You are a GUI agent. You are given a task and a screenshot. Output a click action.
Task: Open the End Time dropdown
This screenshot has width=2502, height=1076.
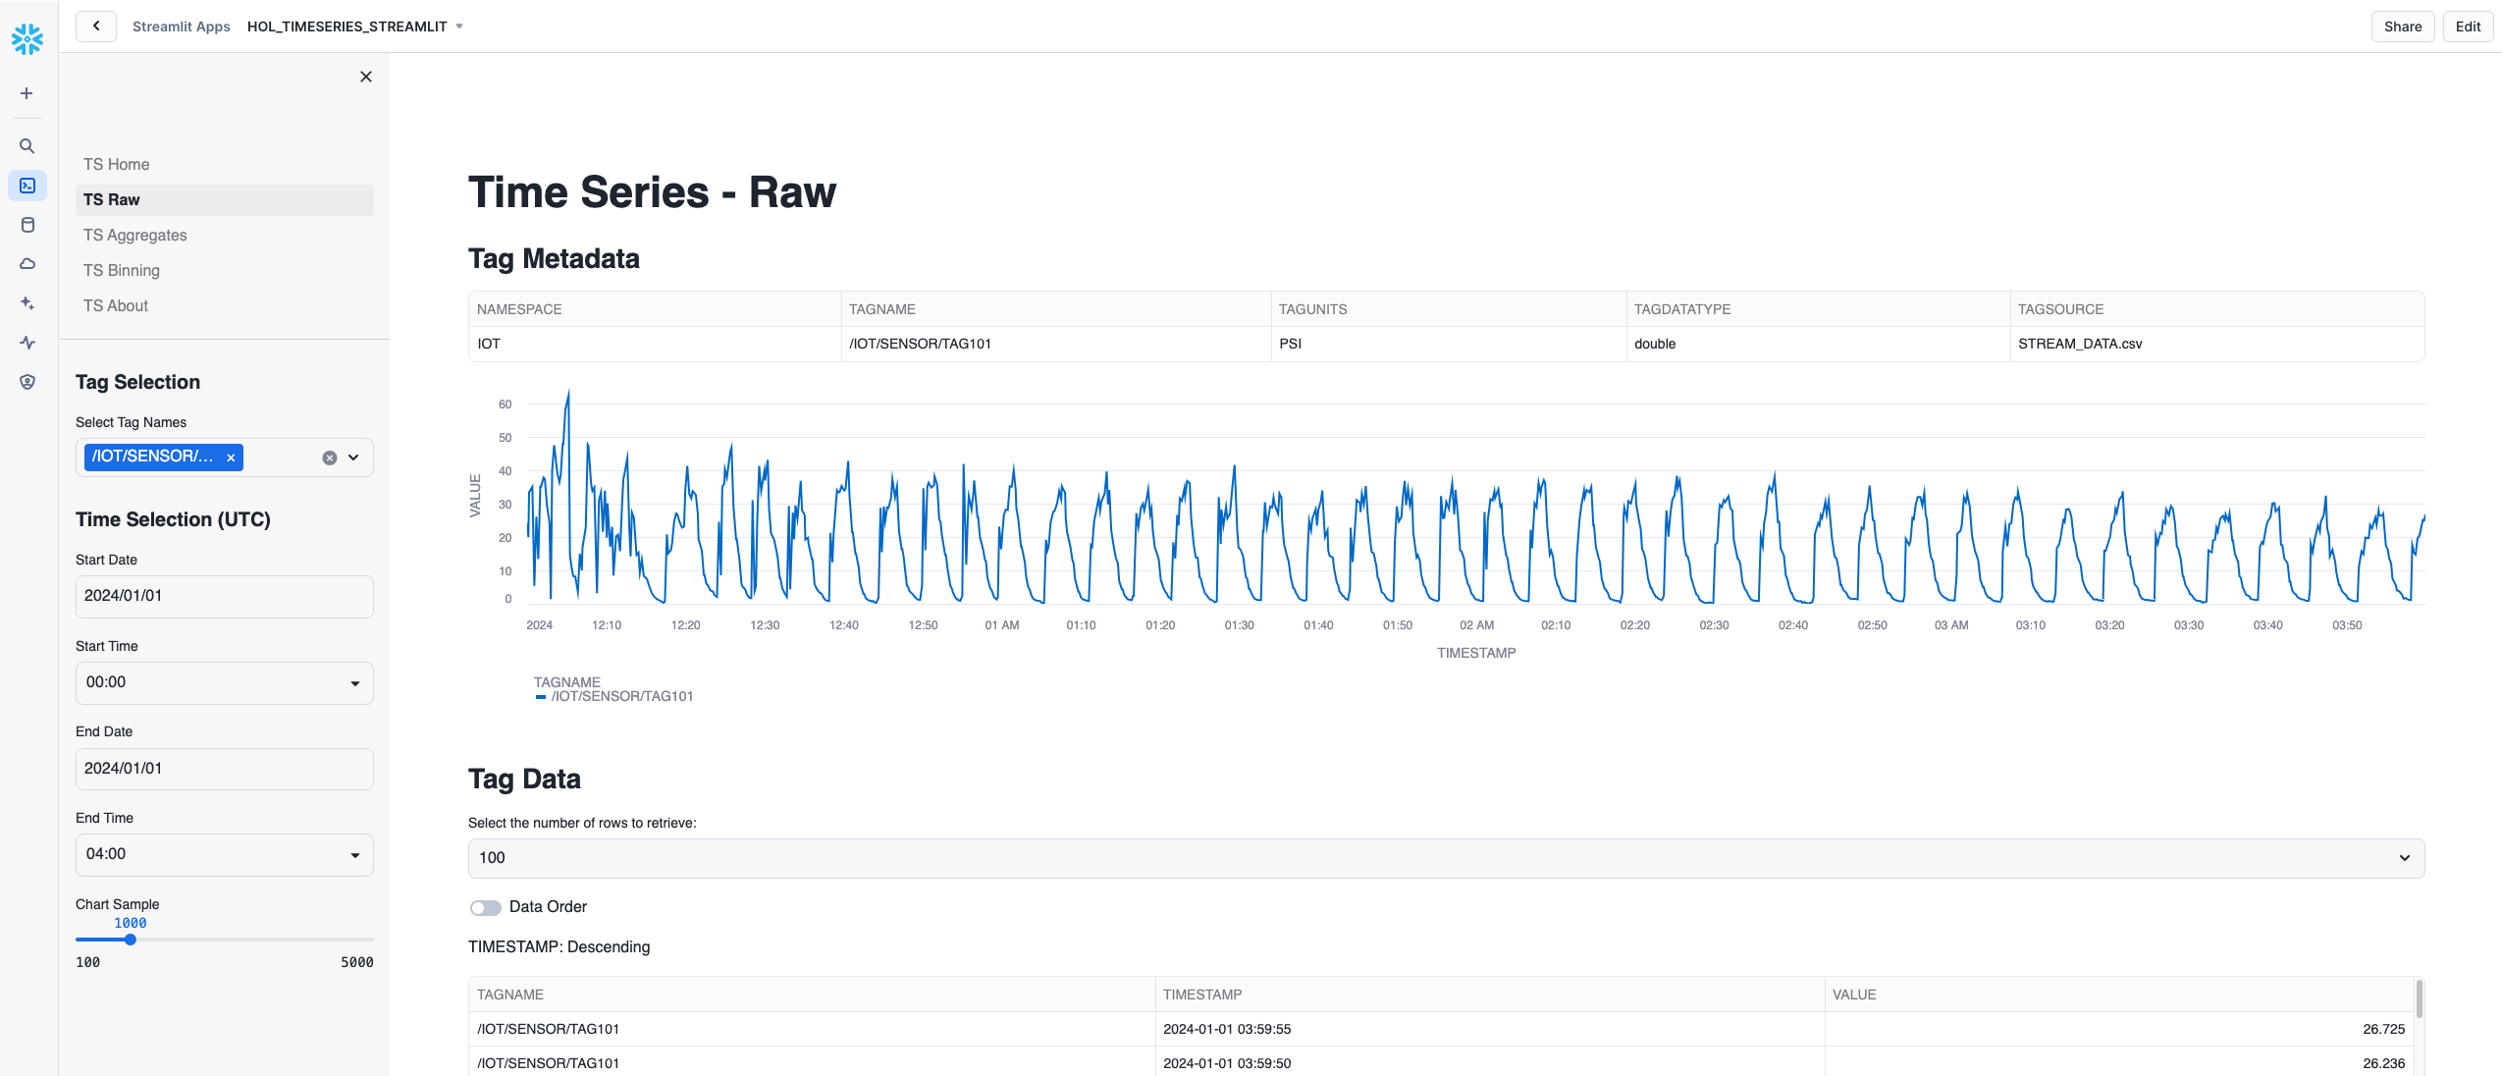224,855
